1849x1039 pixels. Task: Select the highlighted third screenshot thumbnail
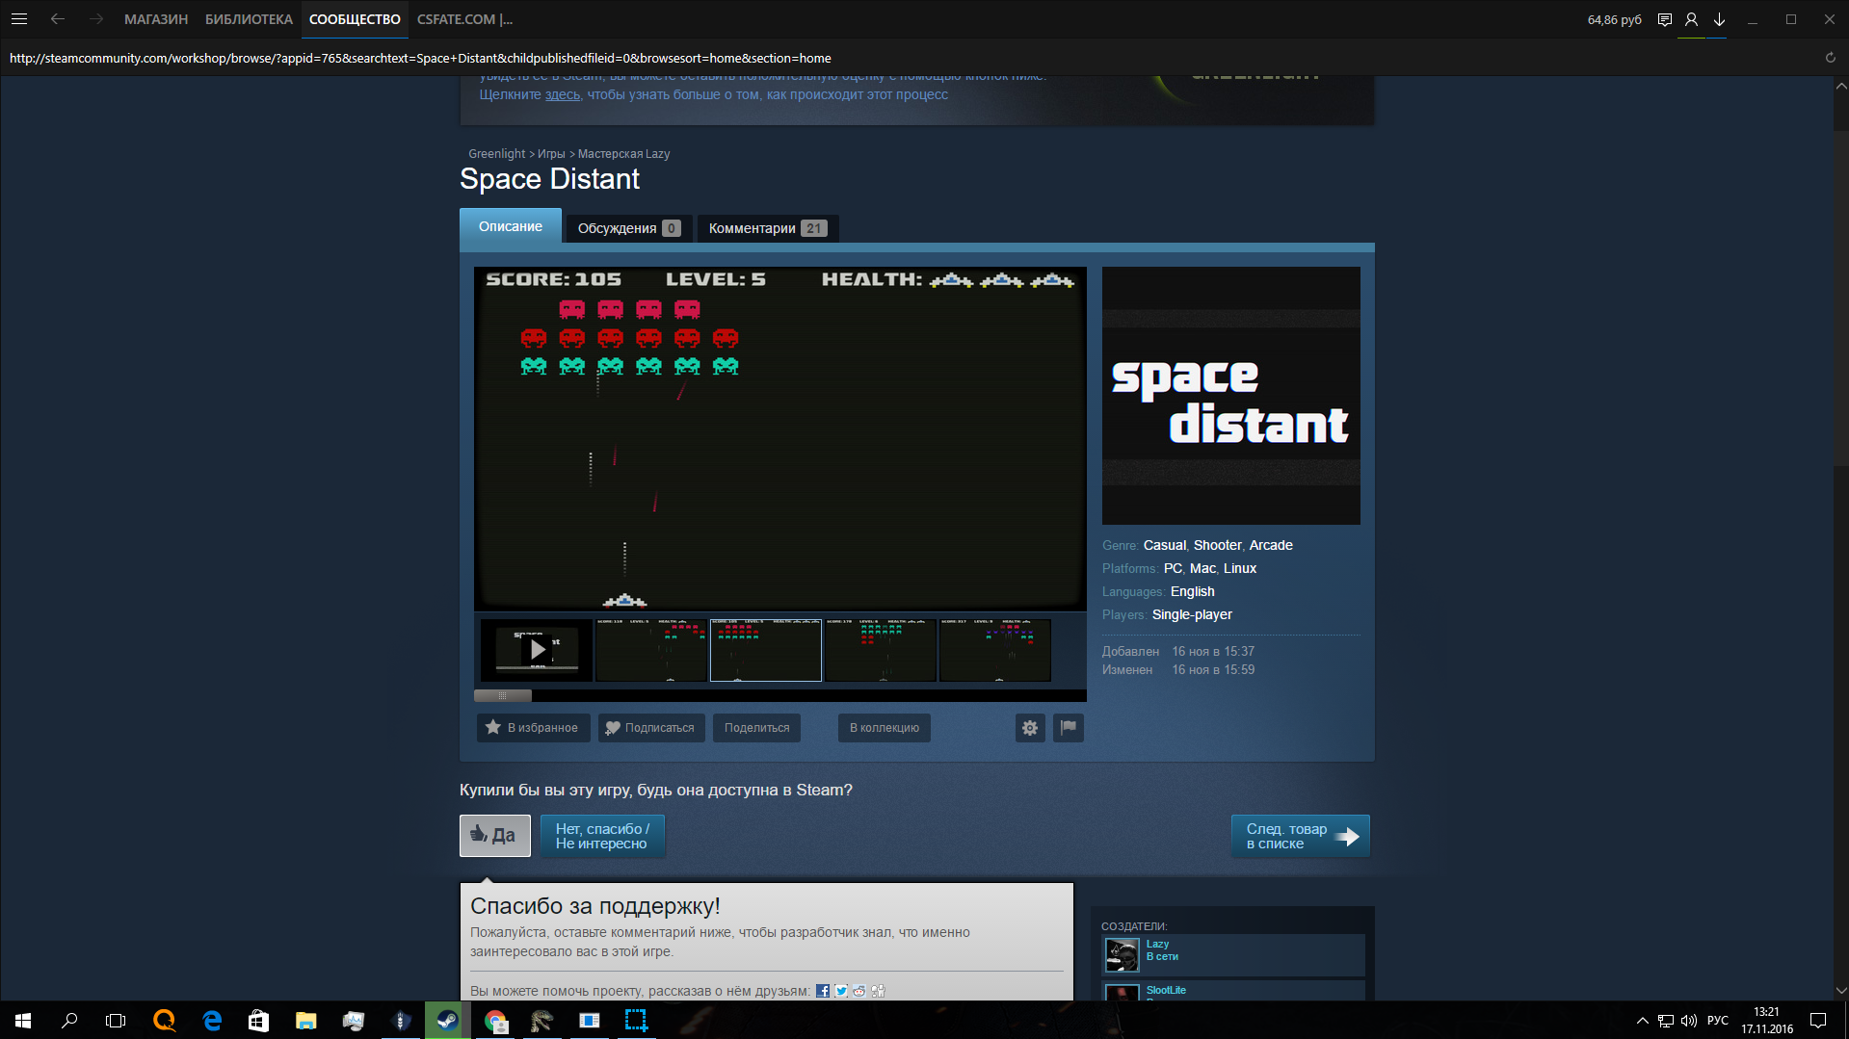(766, 650)
